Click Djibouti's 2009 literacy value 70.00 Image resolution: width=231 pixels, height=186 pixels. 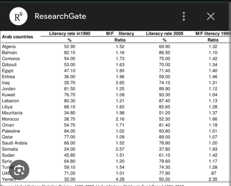point(165,65)
